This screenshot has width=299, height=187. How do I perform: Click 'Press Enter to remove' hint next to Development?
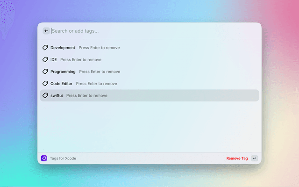[x=99, y=48]
